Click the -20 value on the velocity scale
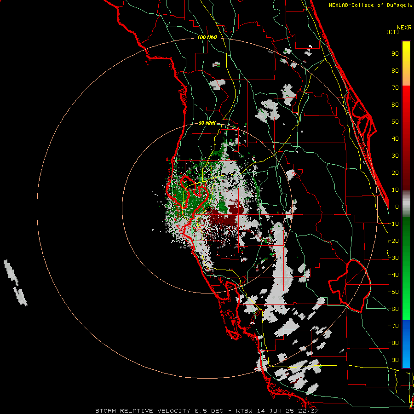 [393, 241]
